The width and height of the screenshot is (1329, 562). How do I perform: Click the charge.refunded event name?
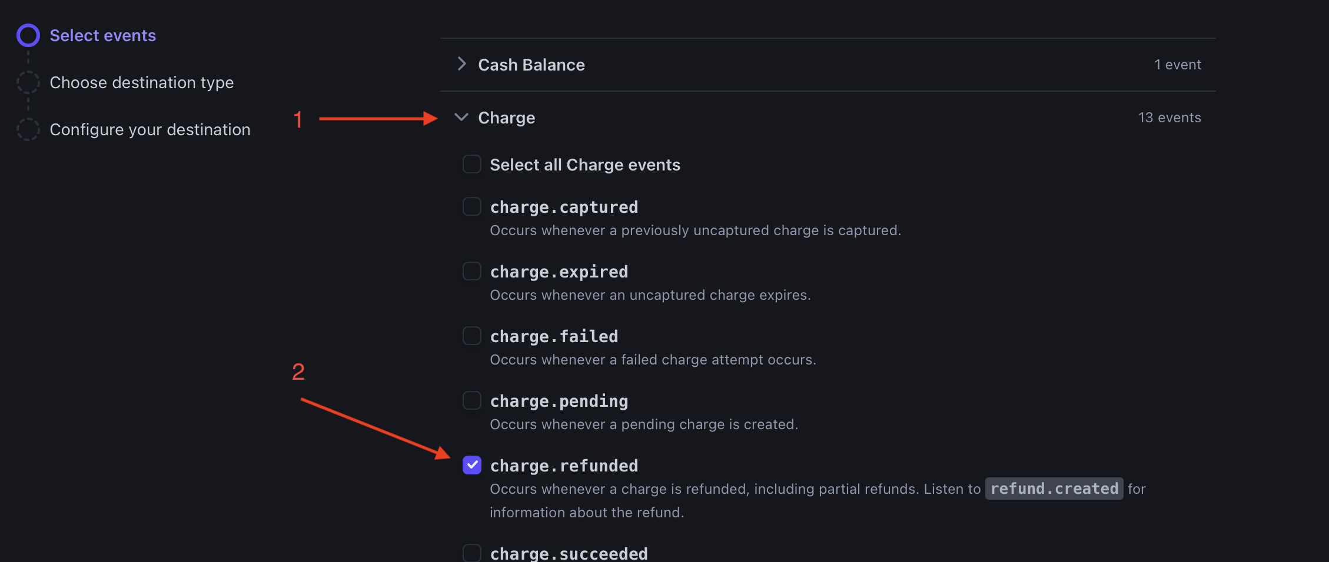coord(564,466)
